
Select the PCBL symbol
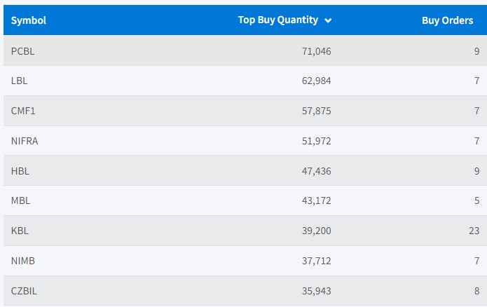(x=22, y=50)
